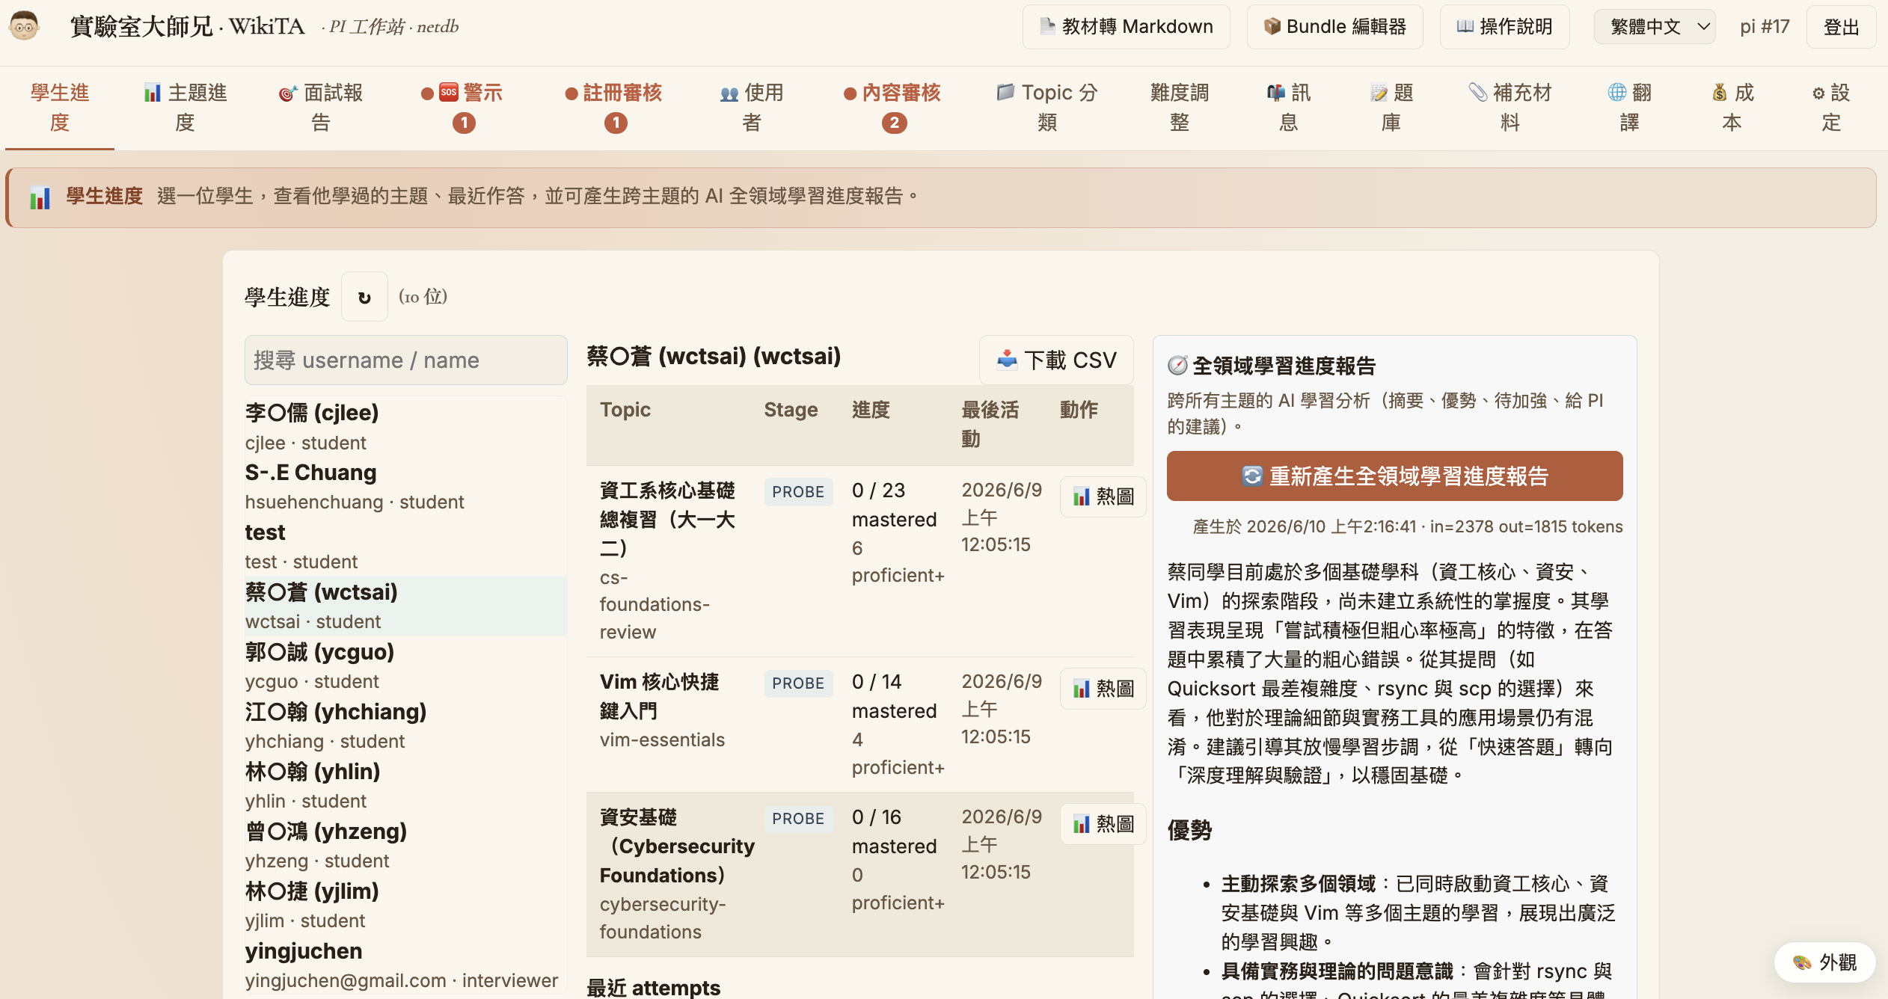The width and height of the screenshot is (1888, 999).
Task: Open 教材轉 Markdown tool
Action: point(1126,27)
